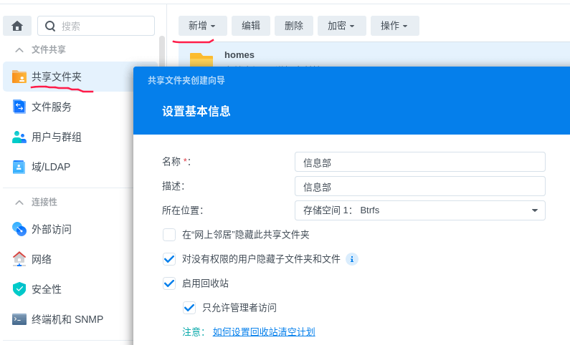Open File Services (文件服务) icon
The width and height of the screenshot is (570, 345).
click(x=19, y=107)
